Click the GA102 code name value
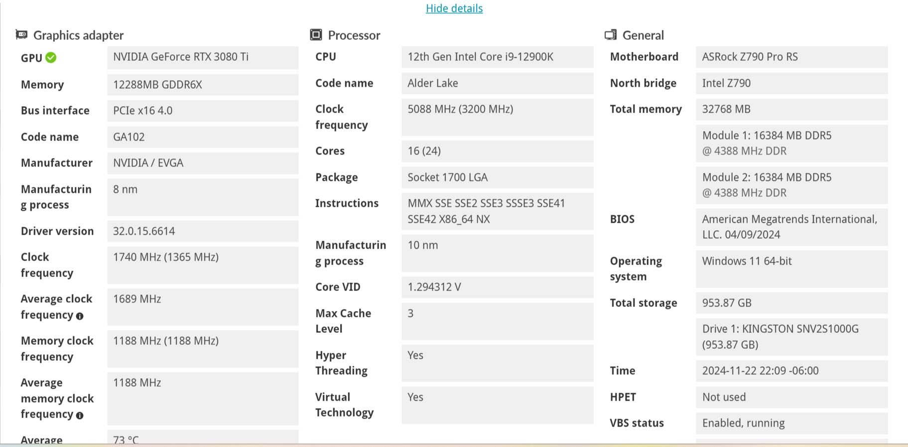This screenshot has height=447, width=908. (x=203, y=137)
